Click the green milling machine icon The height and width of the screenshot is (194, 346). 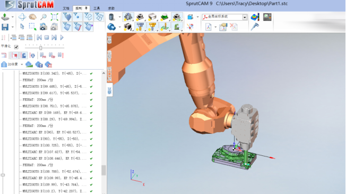(x=177, y=27)
